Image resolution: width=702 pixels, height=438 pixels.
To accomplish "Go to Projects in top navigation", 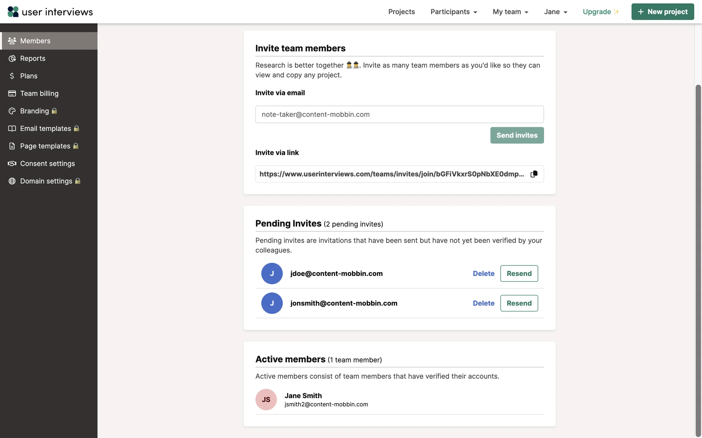I will coord(401,12).
